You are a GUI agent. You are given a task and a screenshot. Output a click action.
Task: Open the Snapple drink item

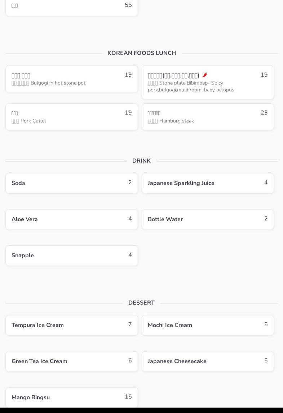[x=71, y=255]
